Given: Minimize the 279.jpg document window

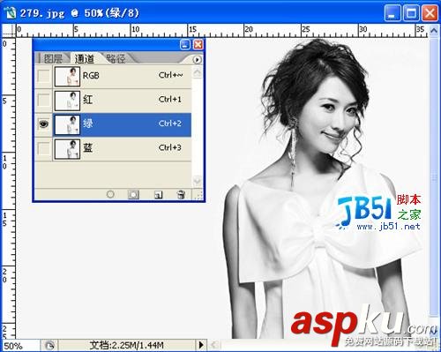Looking at the screenshot, I should point(392,13).
